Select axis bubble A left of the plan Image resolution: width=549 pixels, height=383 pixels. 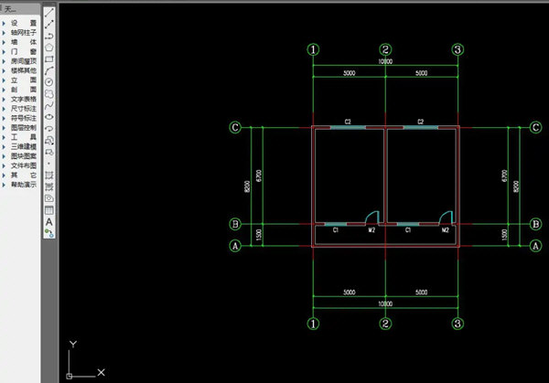235,246
